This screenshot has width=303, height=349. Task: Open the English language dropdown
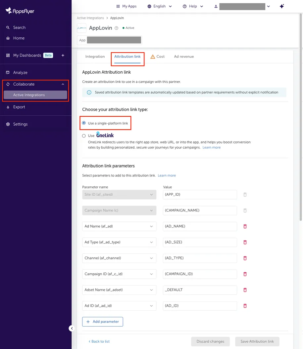160,6
